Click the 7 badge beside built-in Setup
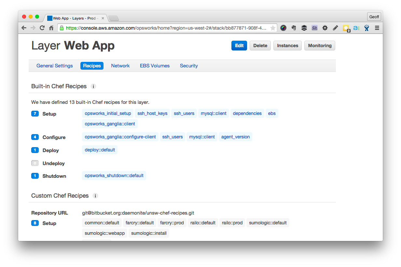The image size is (401, 267). [x=35, y=114]
